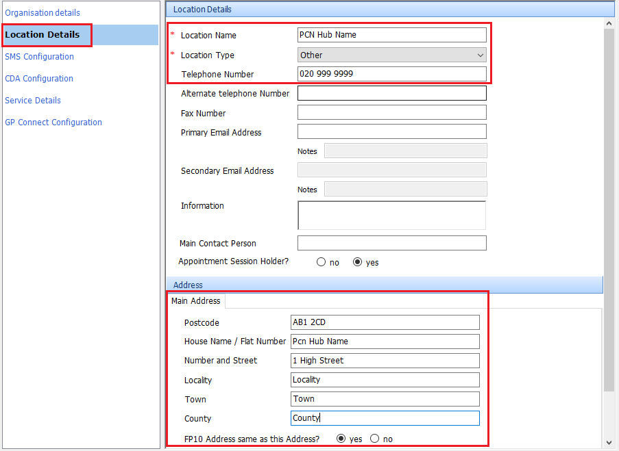The width and height of the screenshot is (619, 451).
Task: Go to GP Connect Configuration
Action: 53,122
